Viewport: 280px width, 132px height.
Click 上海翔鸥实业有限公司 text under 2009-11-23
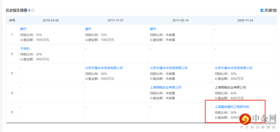click(230, 87)
